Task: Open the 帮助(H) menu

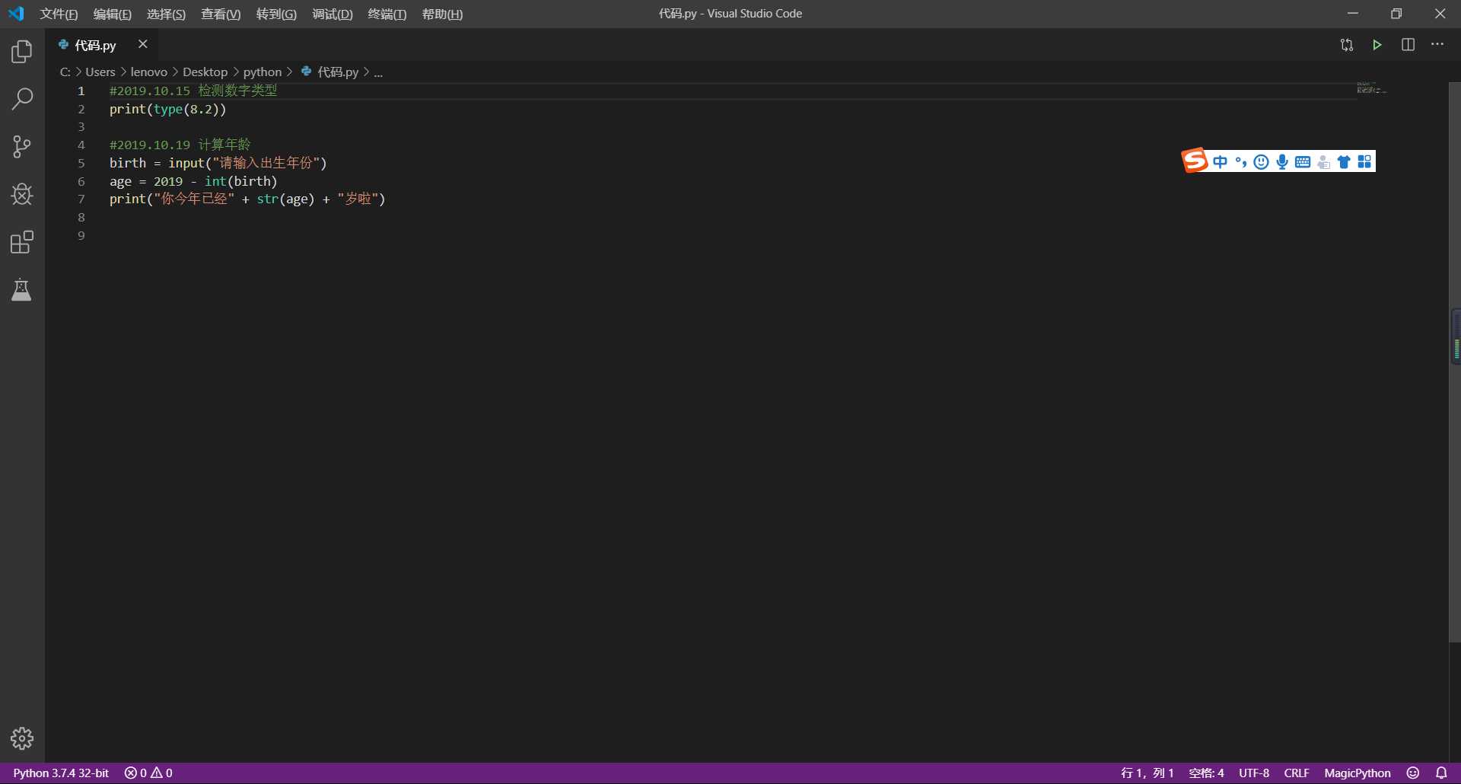Action: coord(442,14)
